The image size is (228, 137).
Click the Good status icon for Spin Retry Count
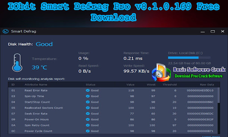tap(88, 125)
